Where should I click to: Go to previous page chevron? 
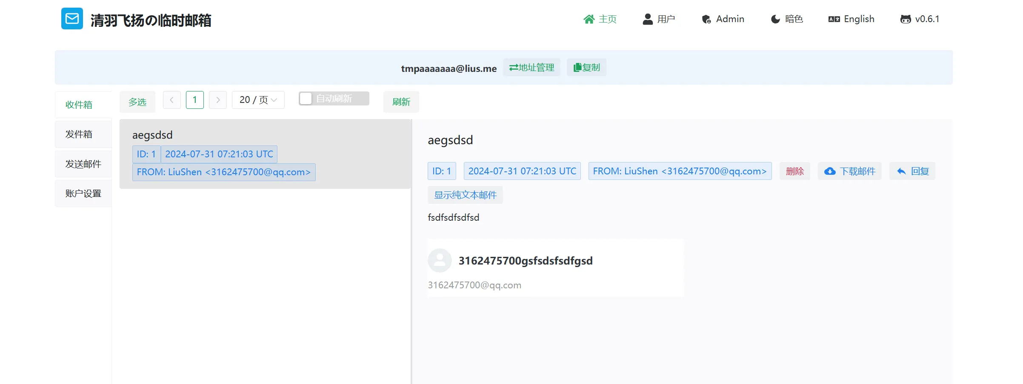click(x=172, y=100)
